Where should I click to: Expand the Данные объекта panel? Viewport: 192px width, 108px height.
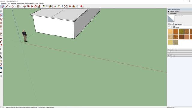(180, 11)
